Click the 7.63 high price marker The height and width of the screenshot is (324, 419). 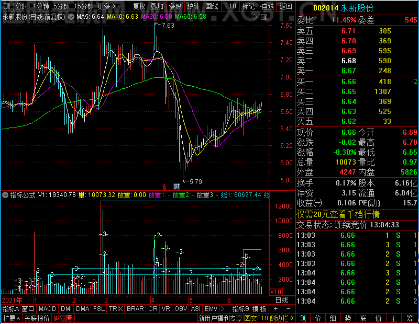168,26
